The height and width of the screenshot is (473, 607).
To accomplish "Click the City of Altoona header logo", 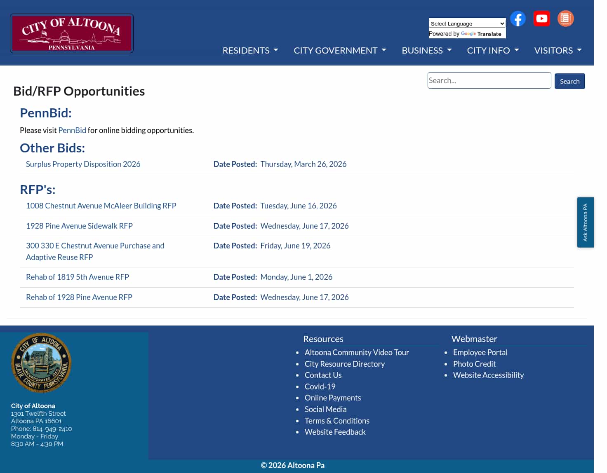I will click(72, 33).
